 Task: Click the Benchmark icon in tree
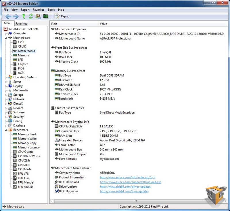[10, 130]
